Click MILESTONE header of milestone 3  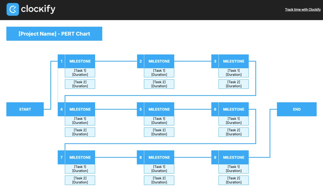234,61
